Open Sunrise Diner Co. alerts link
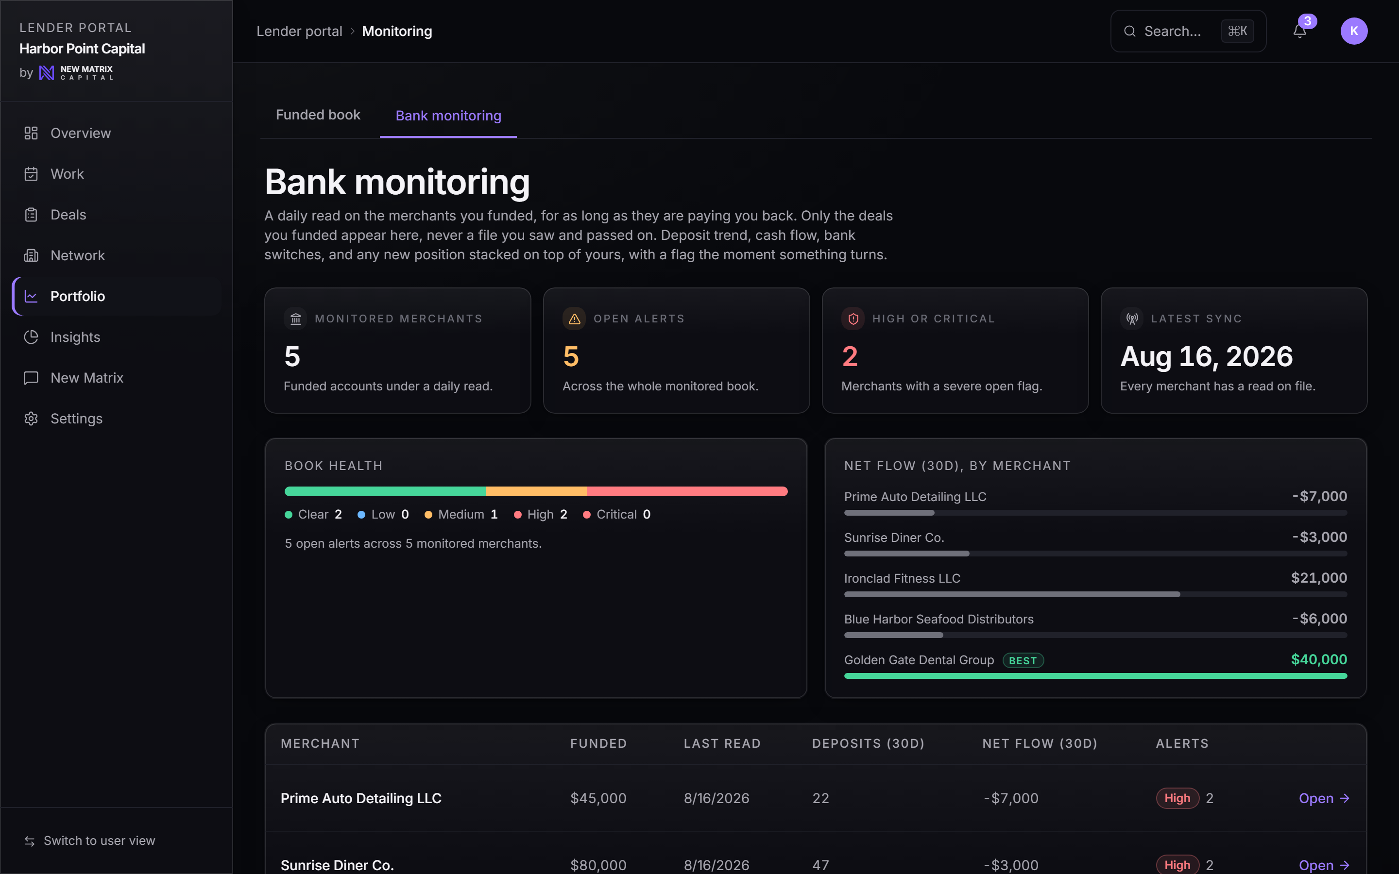Viewport: 1399px width, 874px height. click(1324, 865)
